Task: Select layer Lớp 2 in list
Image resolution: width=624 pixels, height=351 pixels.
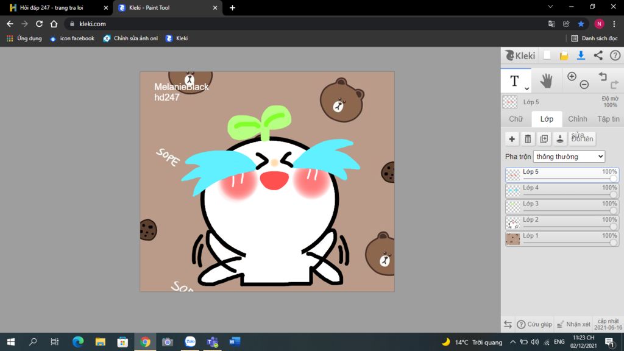Action: coord(562,223)
